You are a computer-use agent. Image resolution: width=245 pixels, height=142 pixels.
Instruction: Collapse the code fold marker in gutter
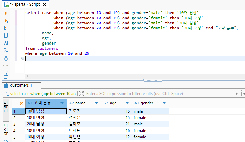[x=23, y=58]
